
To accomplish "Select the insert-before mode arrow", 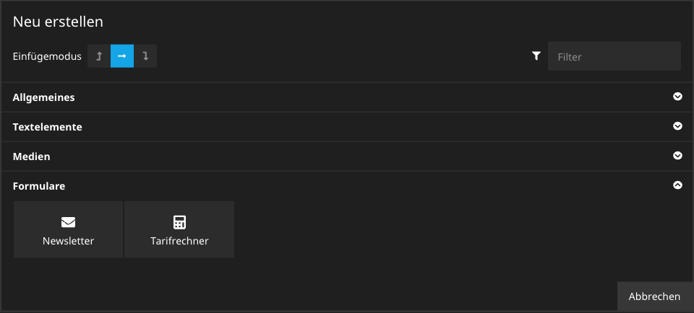I will click(99, 56).
